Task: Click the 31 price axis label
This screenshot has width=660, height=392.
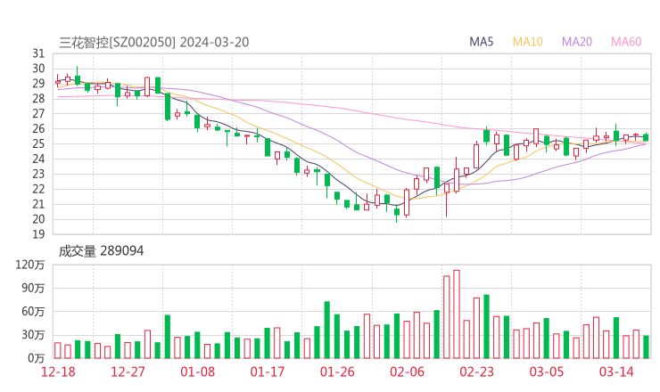Action: click(x=38, y=53)
